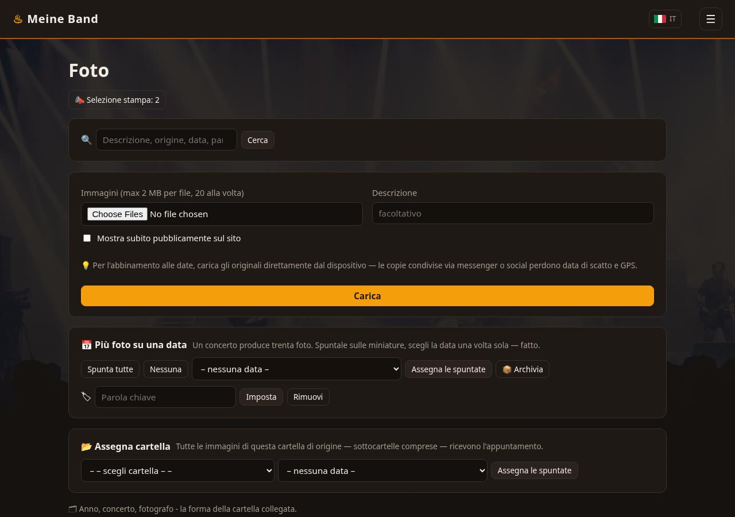Deselect all with the Nessuna button
This screenshot has width=735, height=517.
click(165, 369)
